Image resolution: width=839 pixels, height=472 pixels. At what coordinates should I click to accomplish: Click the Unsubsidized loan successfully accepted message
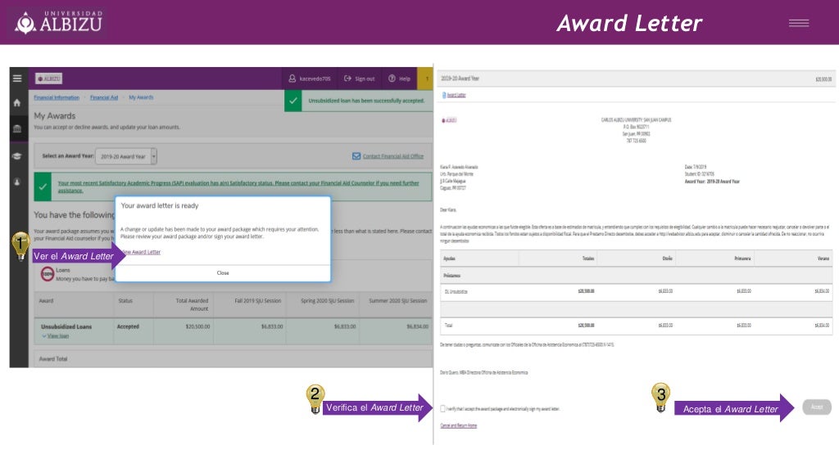tap(366, 101)
